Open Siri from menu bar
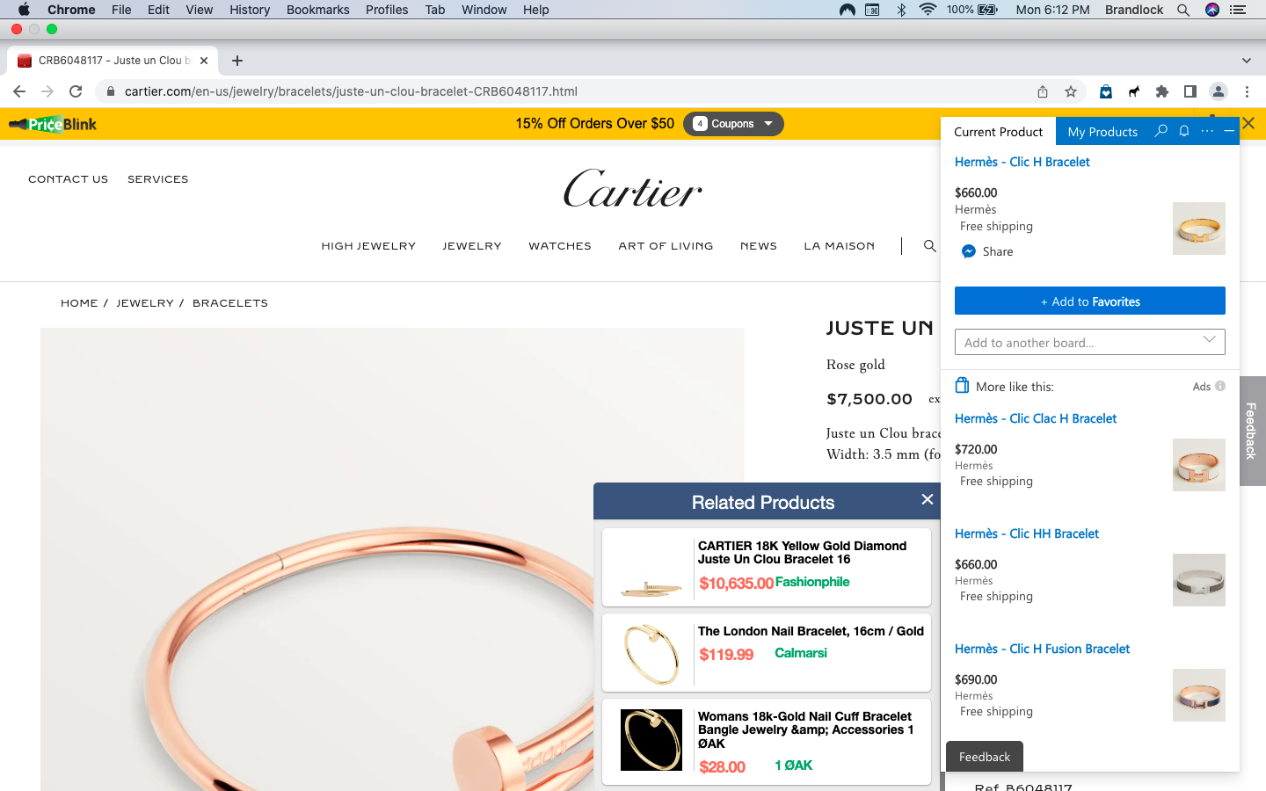This screenshot has height=791, width=1266. click(1212, 10)
